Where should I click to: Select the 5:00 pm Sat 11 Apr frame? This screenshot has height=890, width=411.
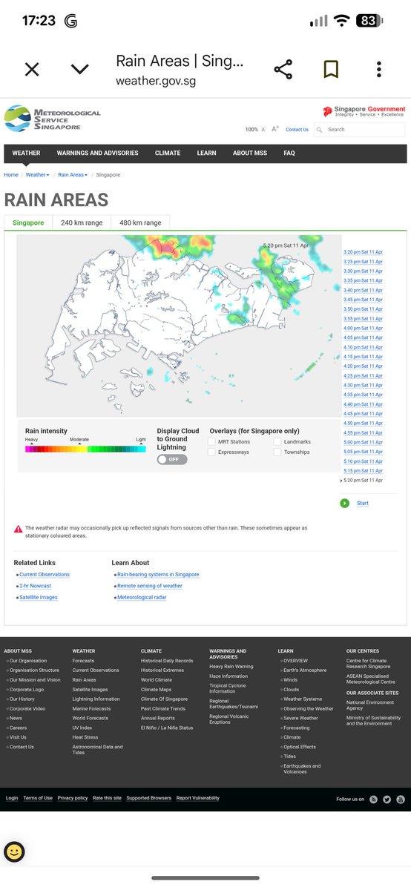click(363, 443)
